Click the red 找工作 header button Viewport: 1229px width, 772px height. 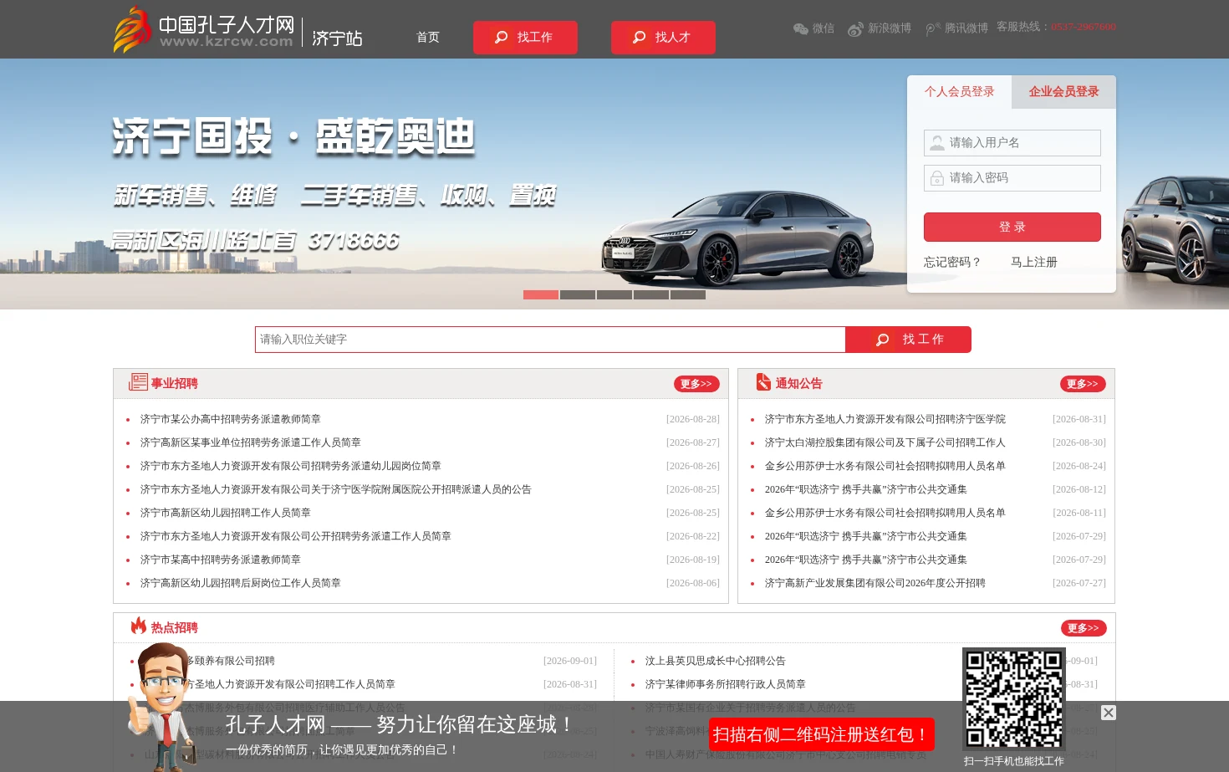pos(525,38)
